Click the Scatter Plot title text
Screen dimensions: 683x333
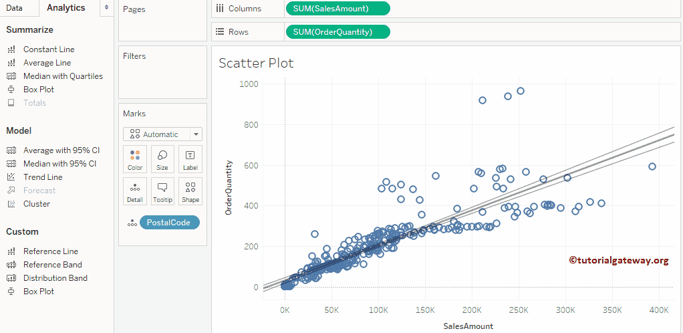point(256,64)
